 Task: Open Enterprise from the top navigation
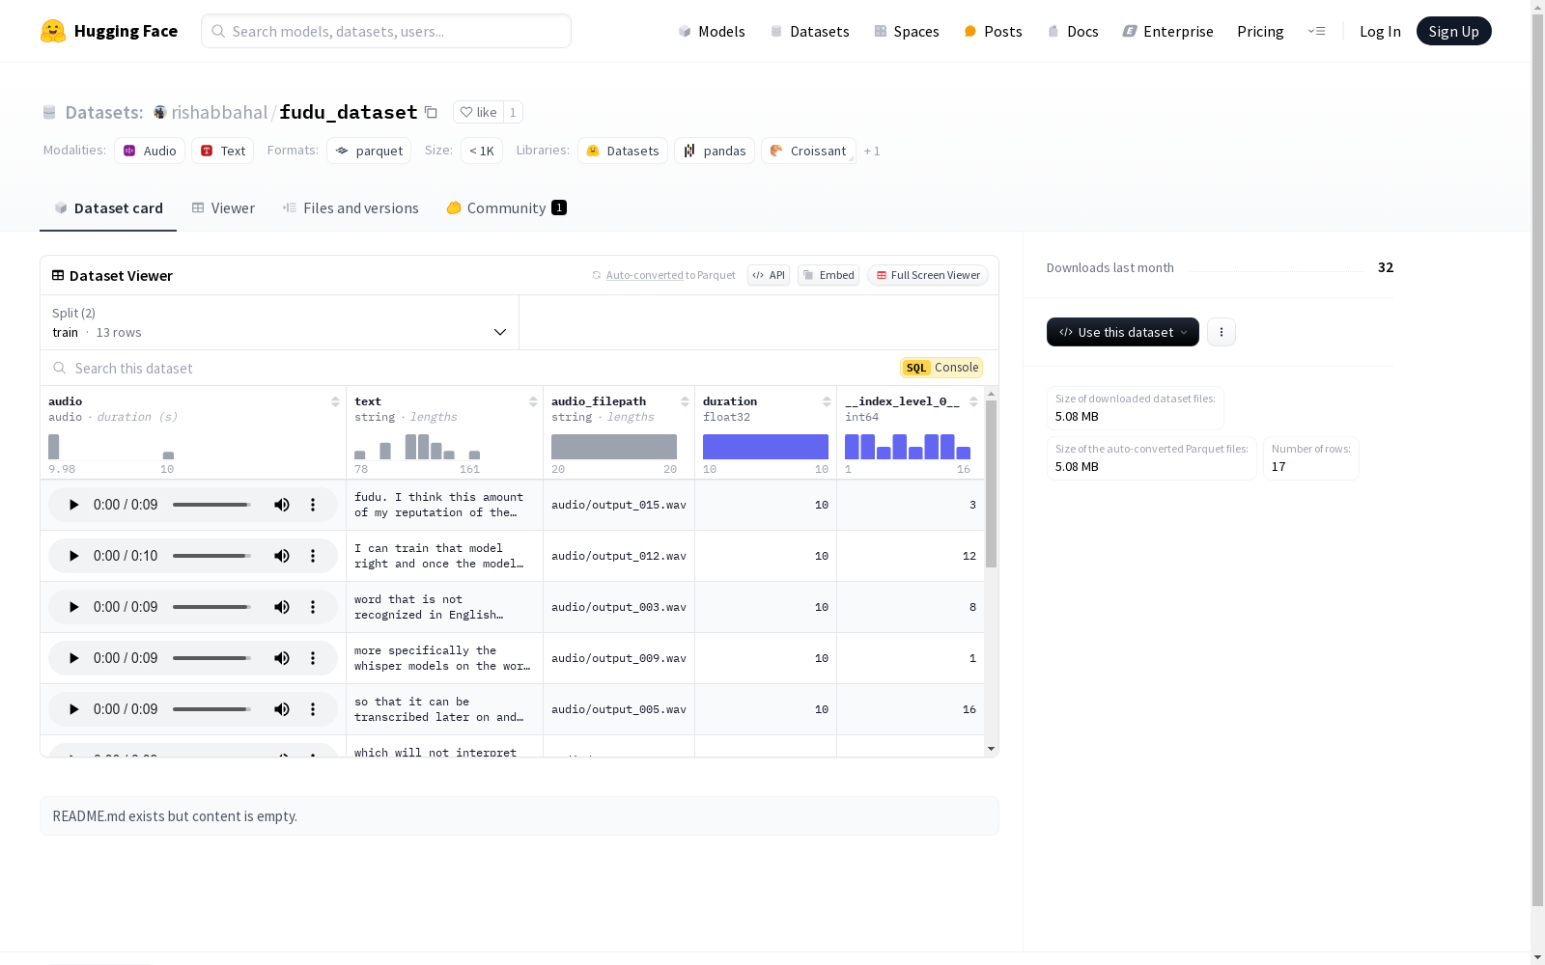[1167, 31]
